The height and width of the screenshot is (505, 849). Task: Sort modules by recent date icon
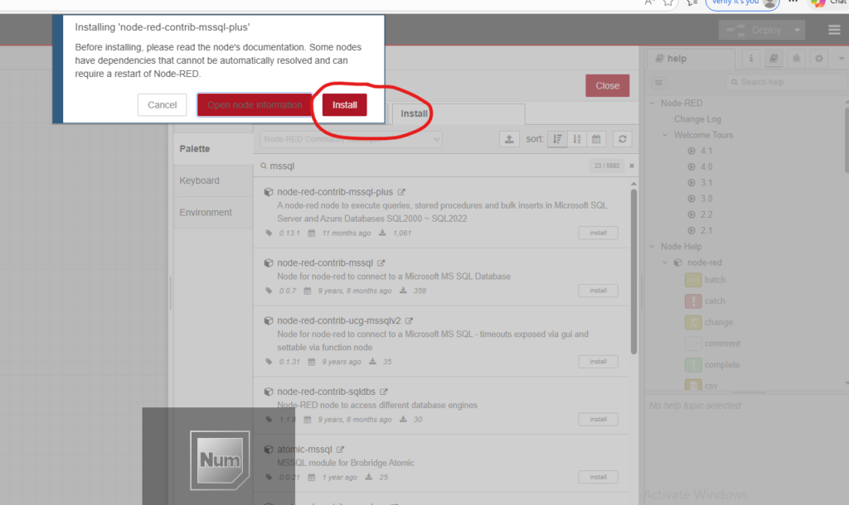597,139
